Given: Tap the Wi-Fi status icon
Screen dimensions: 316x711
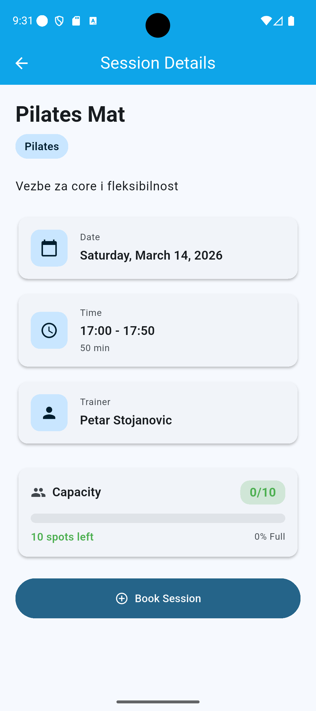Looking at the screenshot, I should (x=266, y=21).
